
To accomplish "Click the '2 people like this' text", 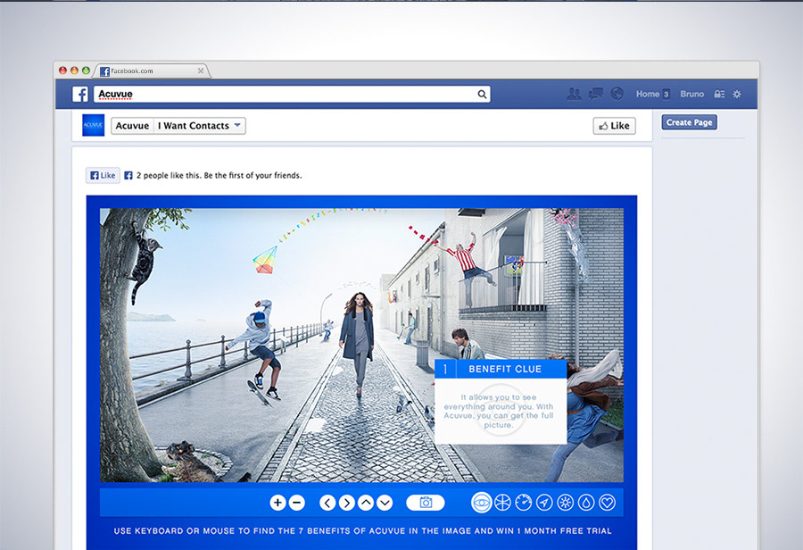I will click(219, 175).
